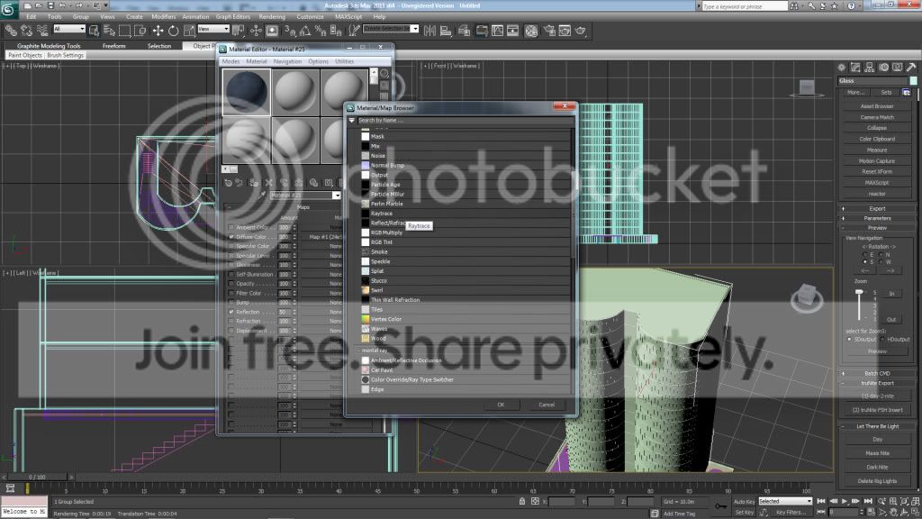Viewport: 922px width, 519px height.
Task: Toggle the Angle Snap tool
Action: (x=305, y=31)
